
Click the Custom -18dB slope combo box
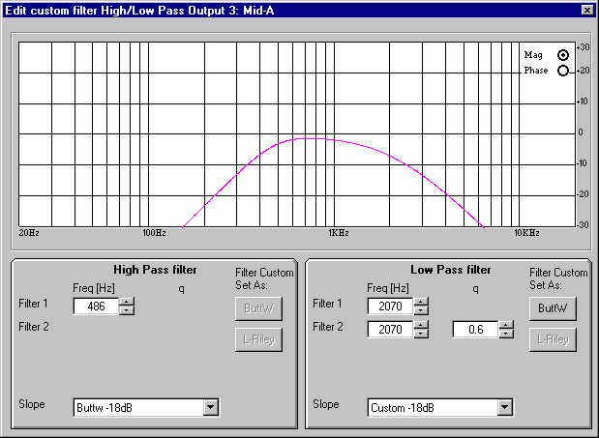[440, 407]
